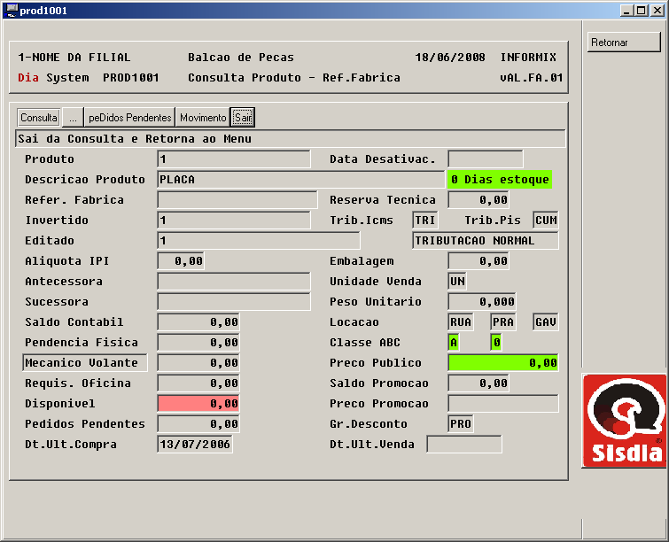The image size is (669, 542).
Task: Click the Consulta toolbar button
Action: [39, 118]
